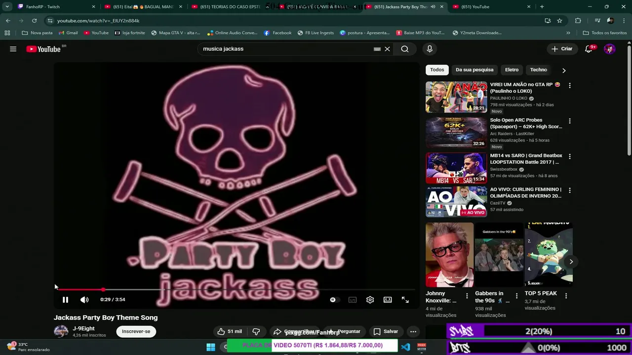Click the Criar create button
The height and width of the screenshot is (355, 632).
pyautogui.click(x=562, y=49)
